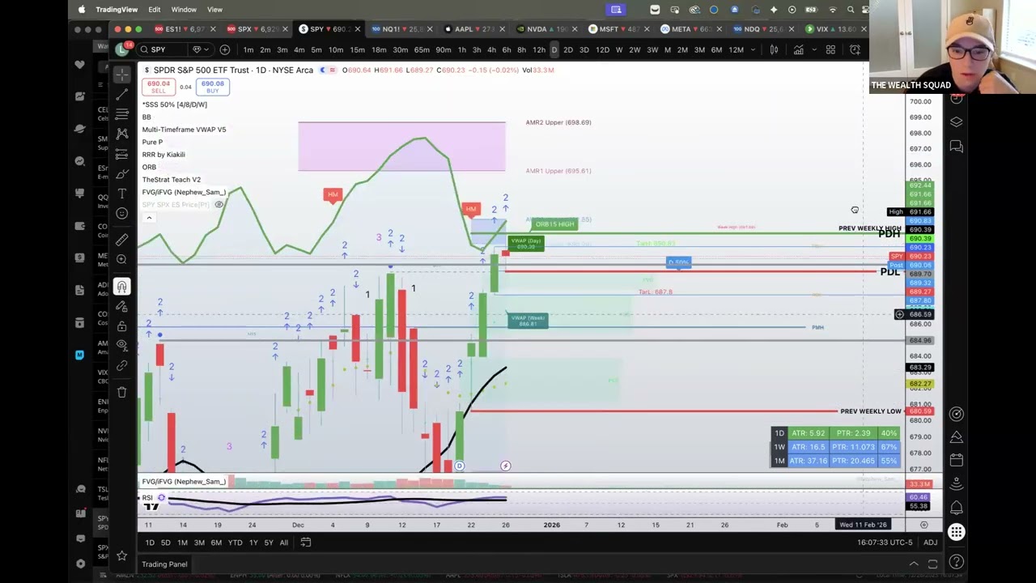Click the add symbol compare plus button
Viewport: 1036px width, 583px height.
224,49
